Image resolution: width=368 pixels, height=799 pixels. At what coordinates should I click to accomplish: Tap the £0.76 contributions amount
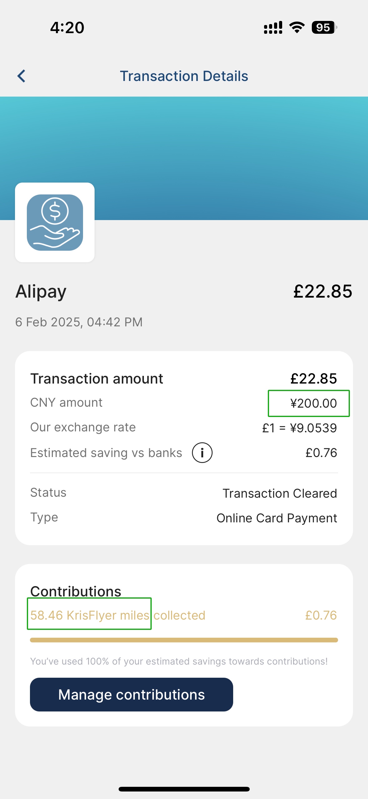[321, 615]
